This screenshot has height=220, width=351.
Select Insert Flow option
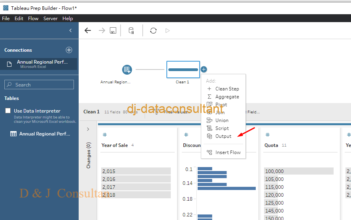[x=228, y=152]
